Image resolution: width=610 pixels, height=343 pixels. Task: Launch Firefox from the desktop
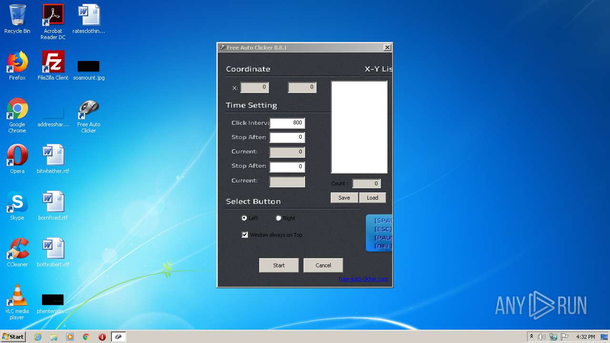[17, 66]
